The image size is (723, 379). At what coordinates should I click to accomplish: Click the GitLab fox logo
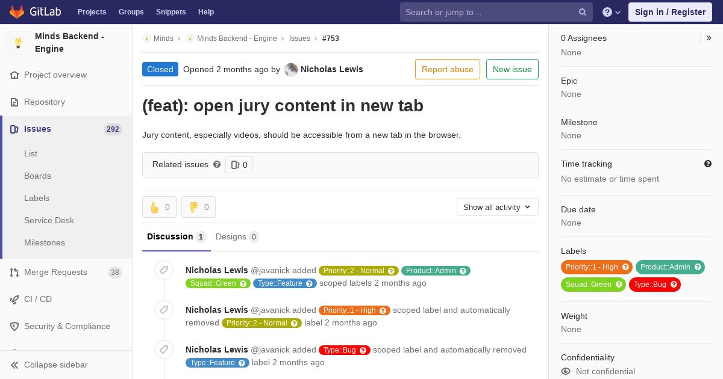pyautogui.click(x=17, y=11)
